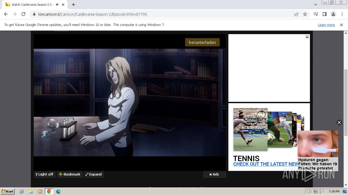Open File Explorer from taskbar
The width and height of the screenshot is (348, 195).
pyautogui.click(x=31, y=191)
